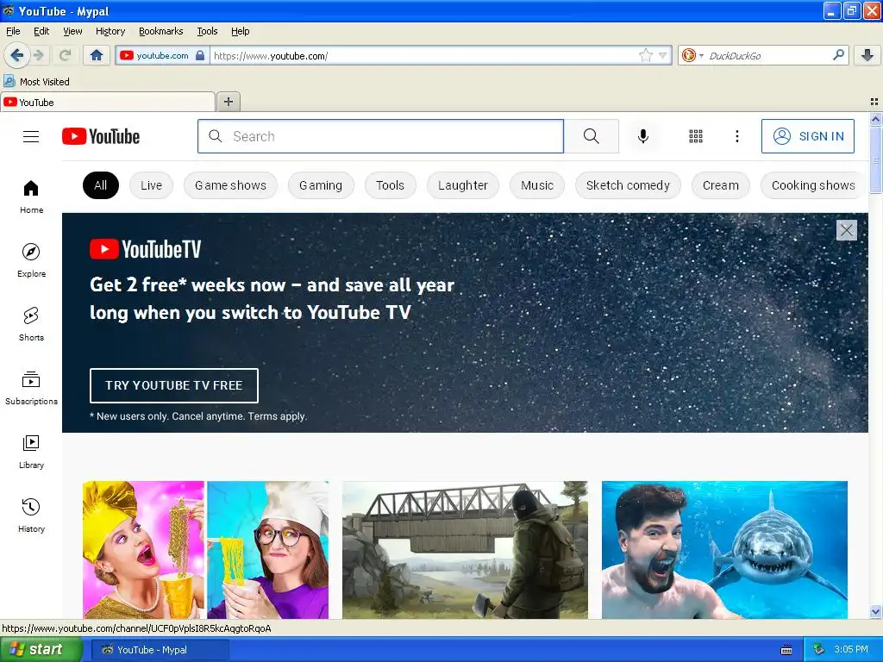The height and width of the screenshot is (662, 883).
Task: Open the shark underwater video thumbnail
Action: [724, 550]
